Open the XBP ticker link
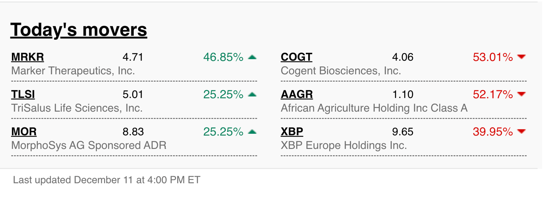Viewport: 544px width, 202px height. [x=292, y=132]
